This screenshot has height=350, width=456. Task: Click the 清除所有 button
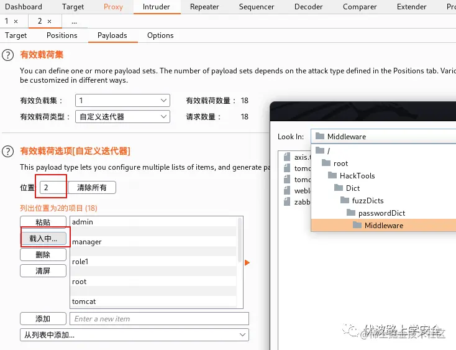tap(92, 188)
